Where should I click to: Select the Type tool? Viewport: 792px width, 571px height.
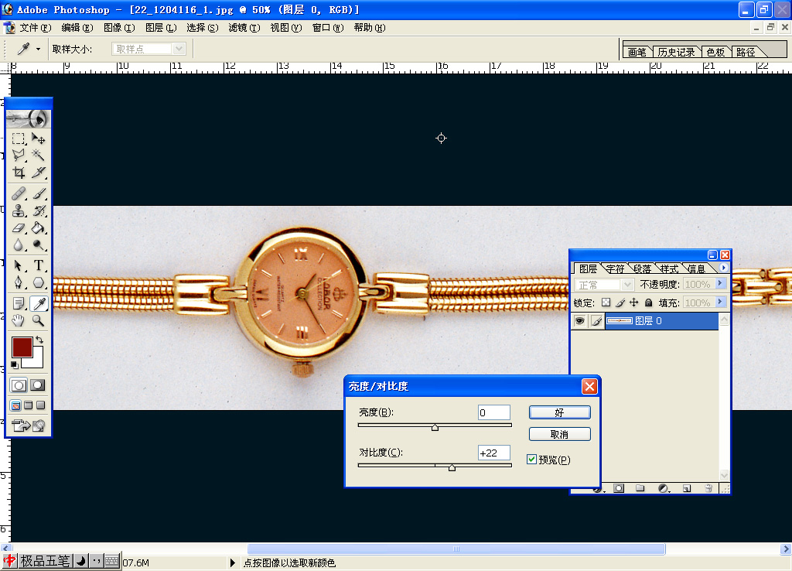coord(39,265)
